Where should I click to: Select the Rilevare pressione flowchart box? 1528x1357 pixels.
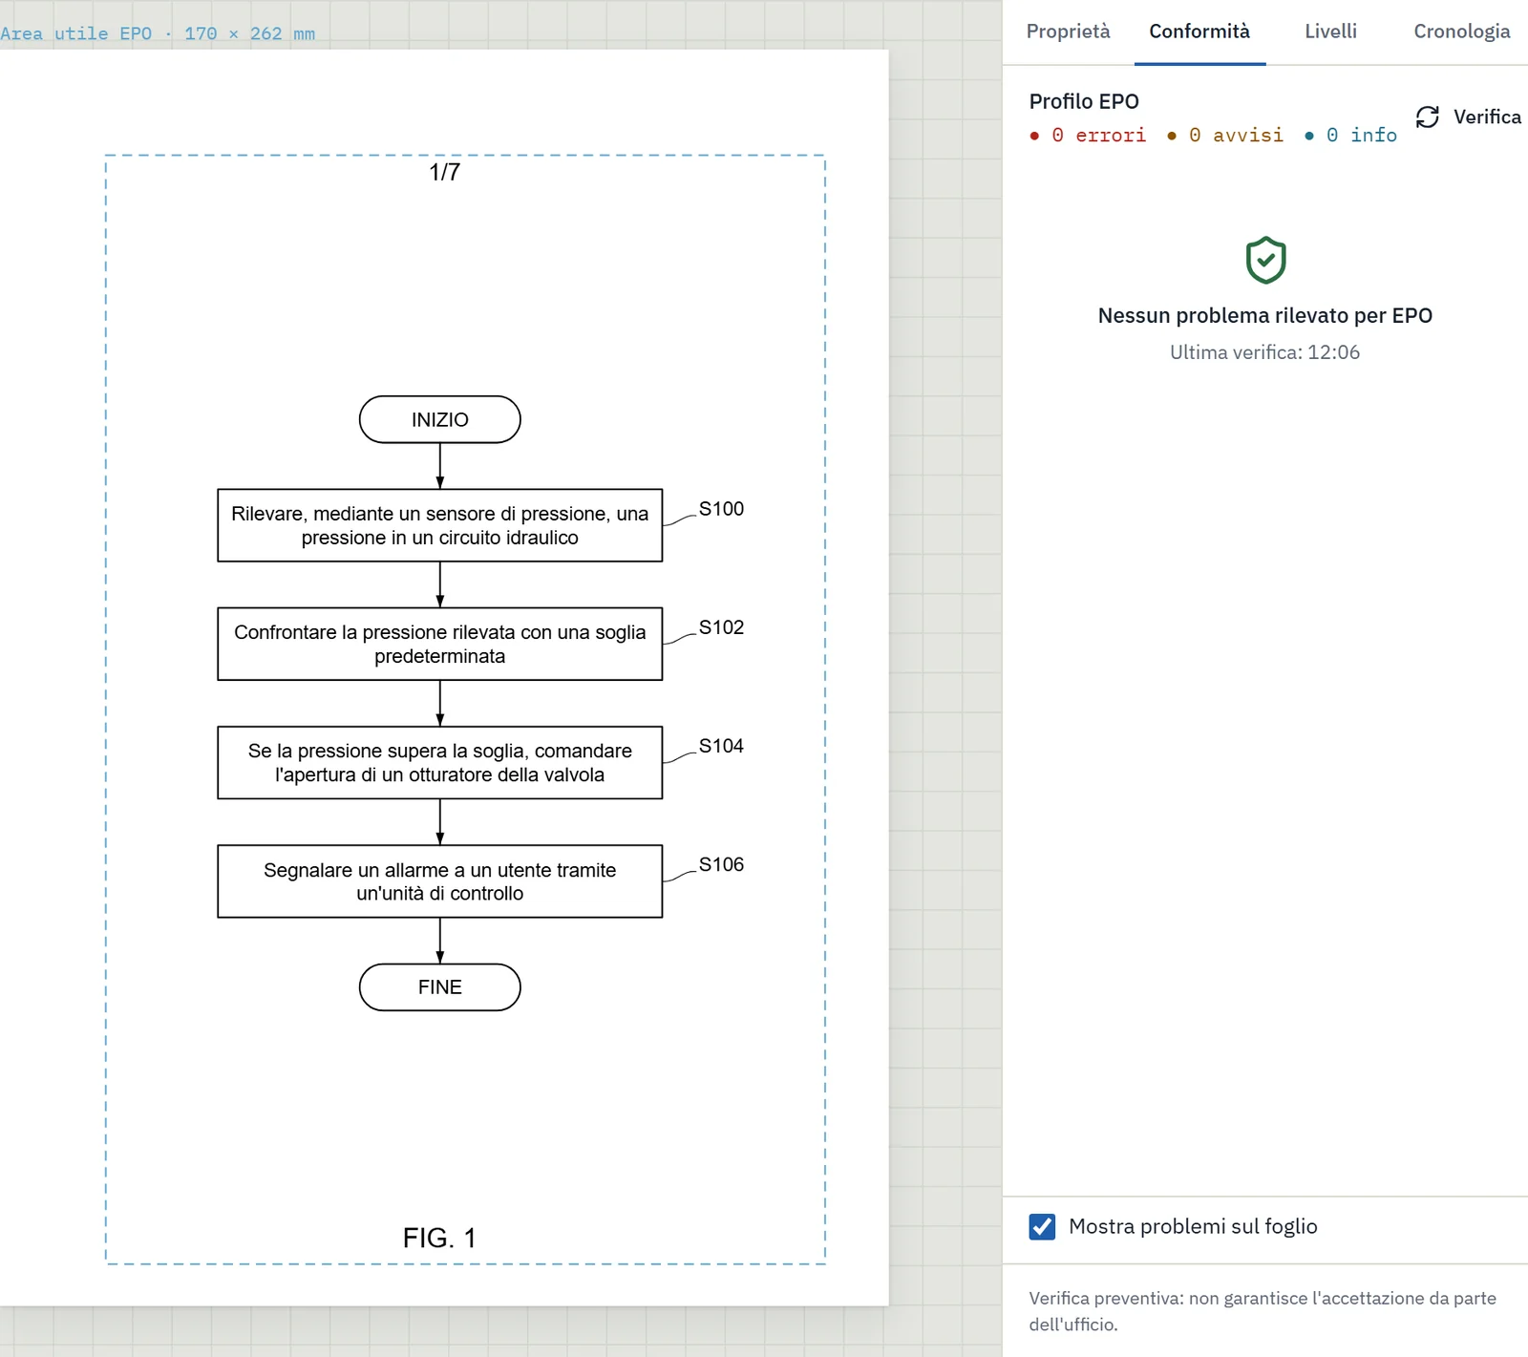(x=439, y=525)
